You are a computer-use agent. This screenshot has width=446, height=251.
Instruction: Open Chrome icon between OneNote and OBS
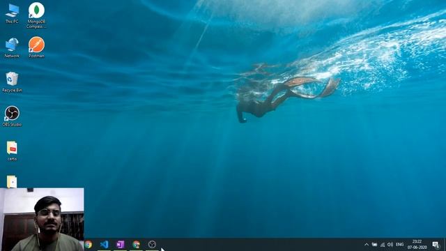pyautogui.click(x=137, y=245)
